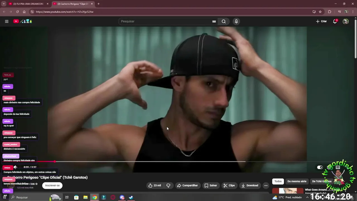
Task: Dislike the video thumbs down
Action: [x=168, y=185]
